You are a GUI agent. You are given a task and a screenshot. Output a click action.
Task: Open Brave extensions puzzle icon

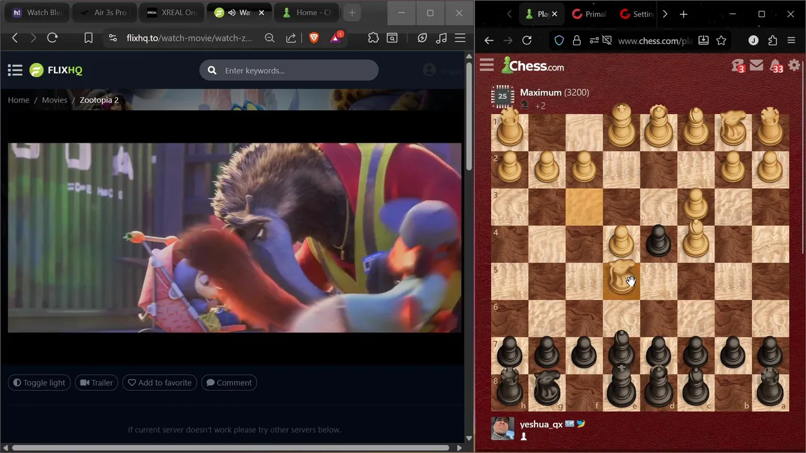373,38
